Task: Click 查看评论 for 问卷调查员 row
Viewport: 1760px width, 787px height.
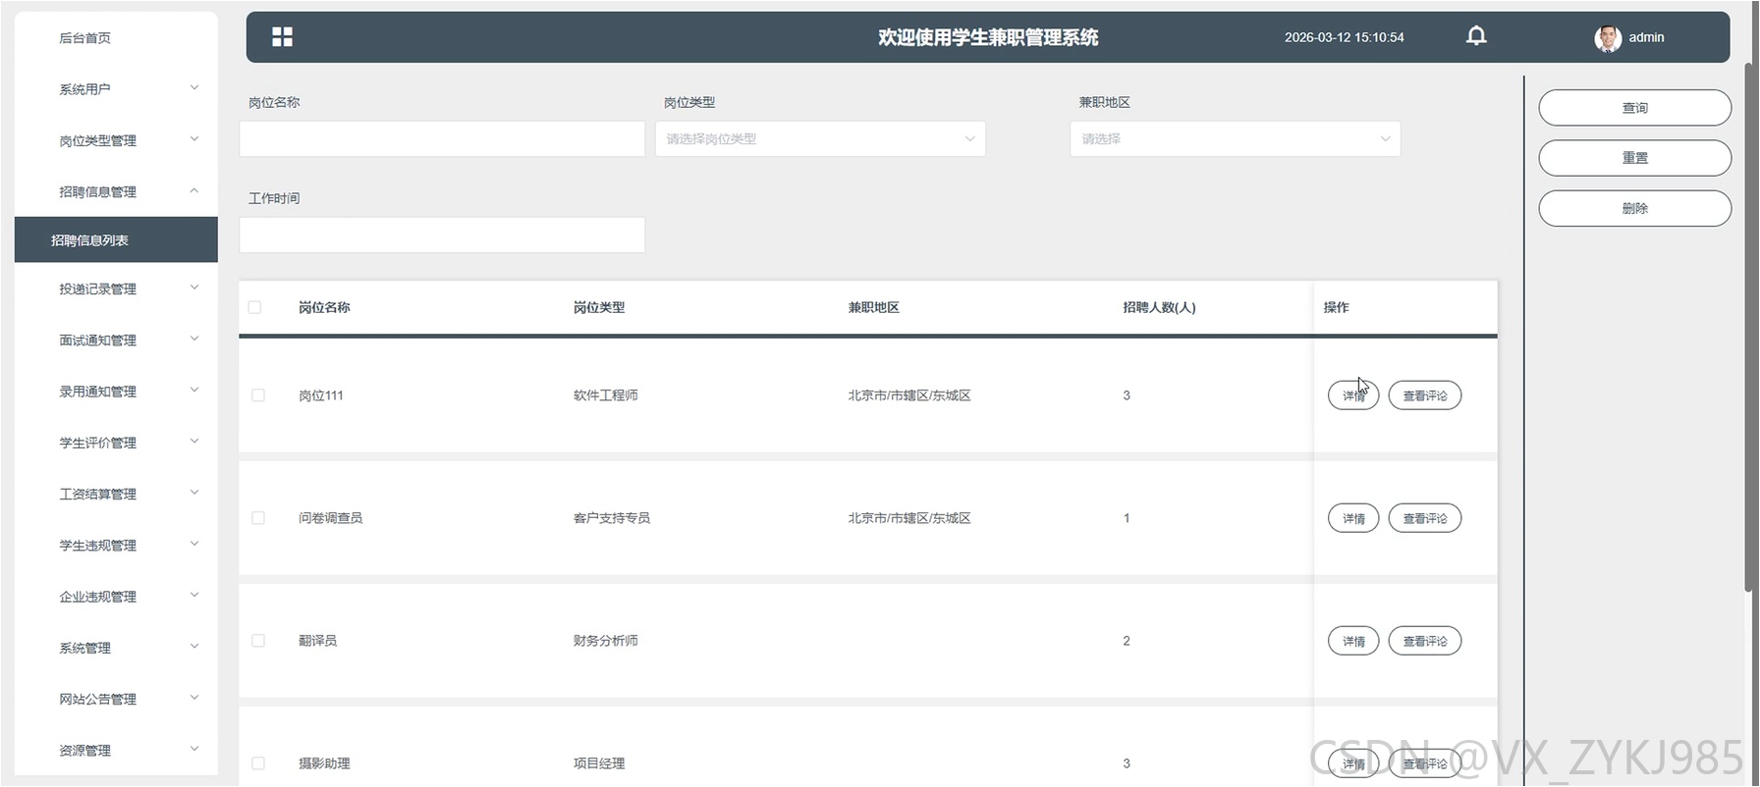Action: coord(1425,518)
